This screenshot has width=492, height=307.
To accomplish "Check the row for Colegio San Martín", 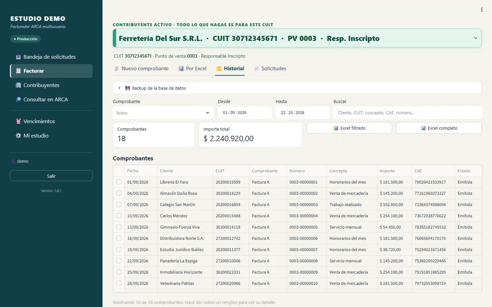I will 119,204.
